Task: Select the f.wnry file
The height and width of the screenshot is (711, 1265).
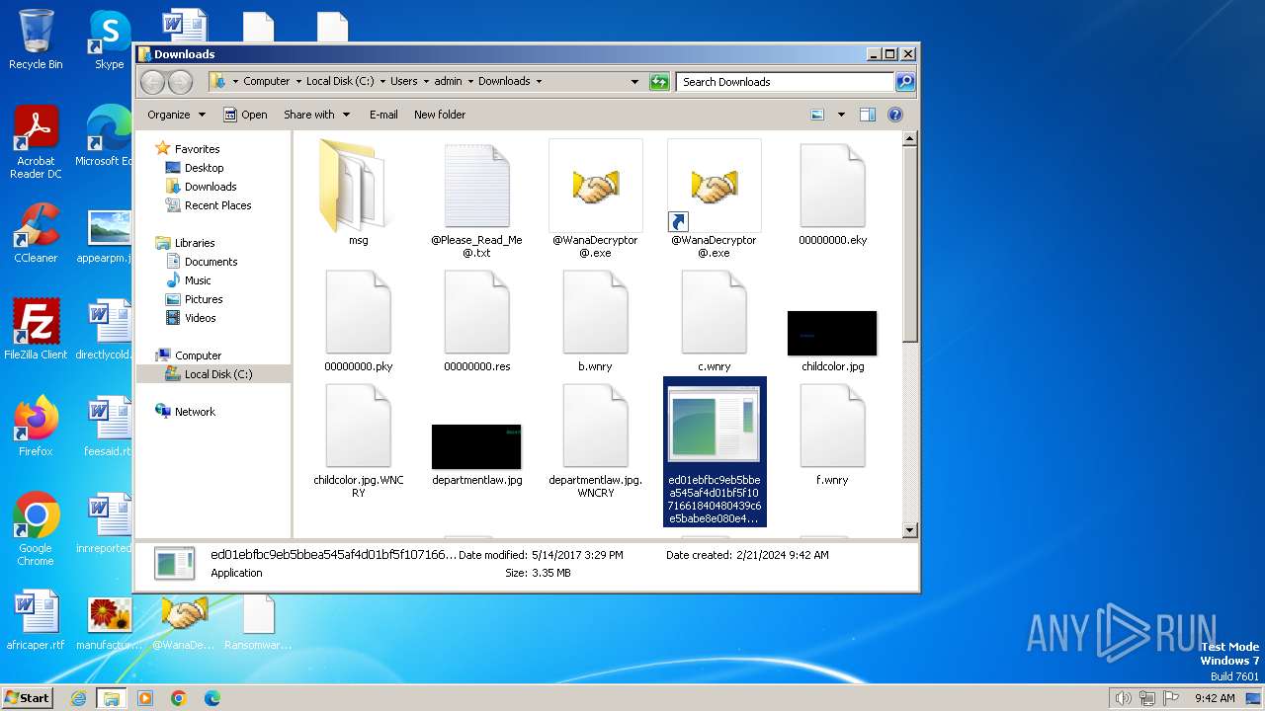Action: [832, 427]
